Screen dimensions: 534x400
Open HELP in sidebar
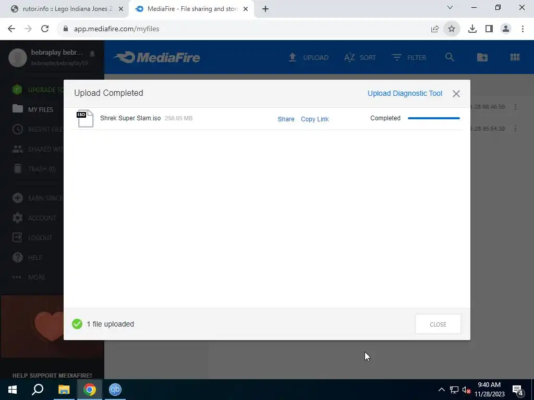click(27, 257)
